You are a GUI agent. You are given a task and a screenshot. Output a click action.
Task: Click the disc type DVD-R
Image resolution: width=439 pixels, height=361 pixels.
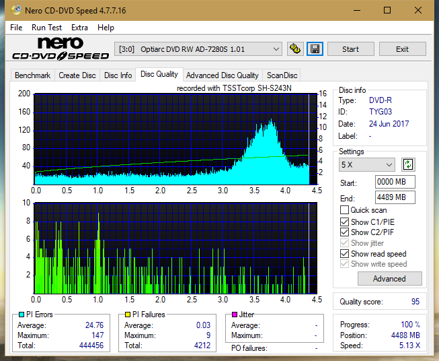[x=381, y=100]
